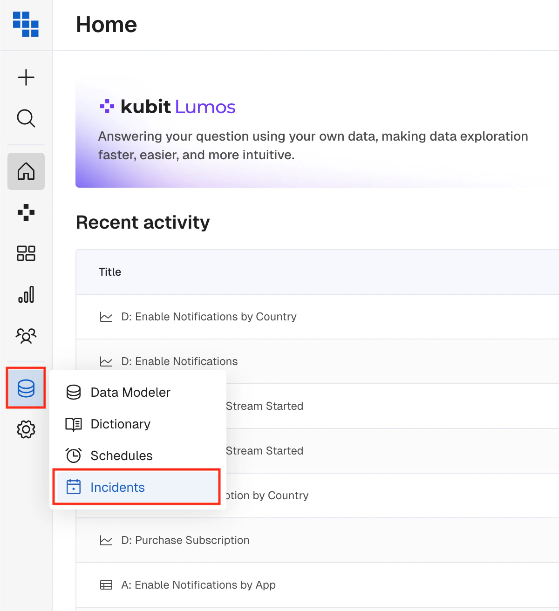Open Lumos from the sidebar icon
This screenshot has height=611, width=559.
point(26,212)
